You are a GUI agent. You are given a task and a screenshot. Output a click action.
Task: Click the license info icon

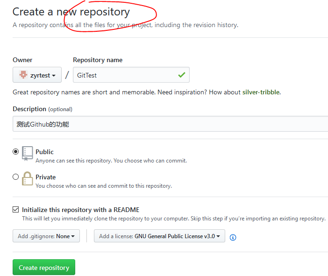pos(233,237)
